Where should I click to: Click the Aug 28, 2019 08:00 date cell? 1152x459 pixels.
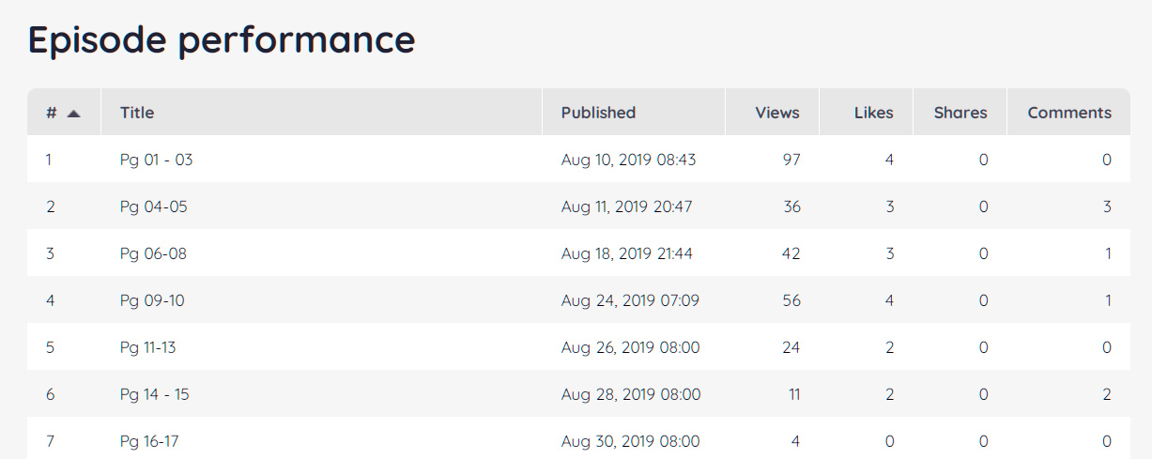pos(630,394)
